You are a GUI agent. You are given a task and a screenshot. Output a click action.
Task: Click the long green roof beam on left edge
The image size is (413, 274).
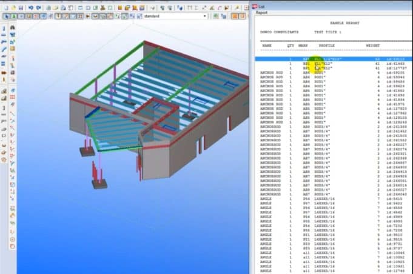(x=109, y=67)
